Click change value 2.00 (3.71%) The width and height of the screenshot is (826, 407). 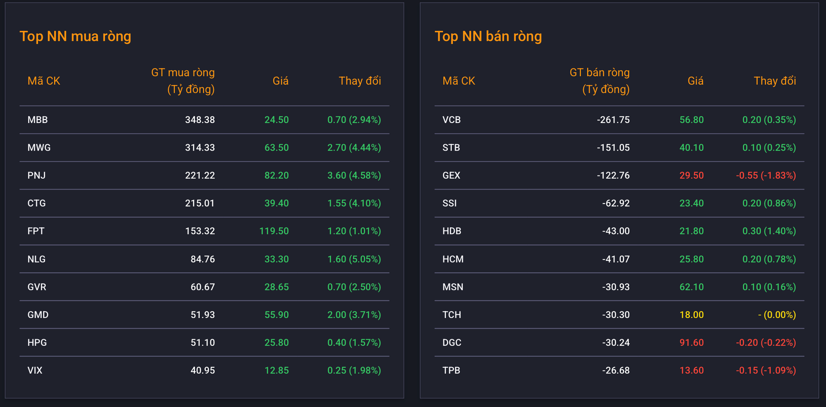354,315
